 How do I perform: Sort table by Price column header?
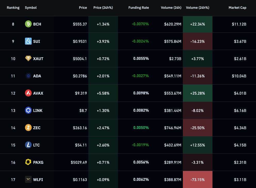click(x=83, y=8)
